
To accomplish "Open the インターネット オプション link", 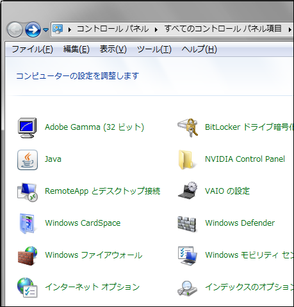I will coord(92,287).
